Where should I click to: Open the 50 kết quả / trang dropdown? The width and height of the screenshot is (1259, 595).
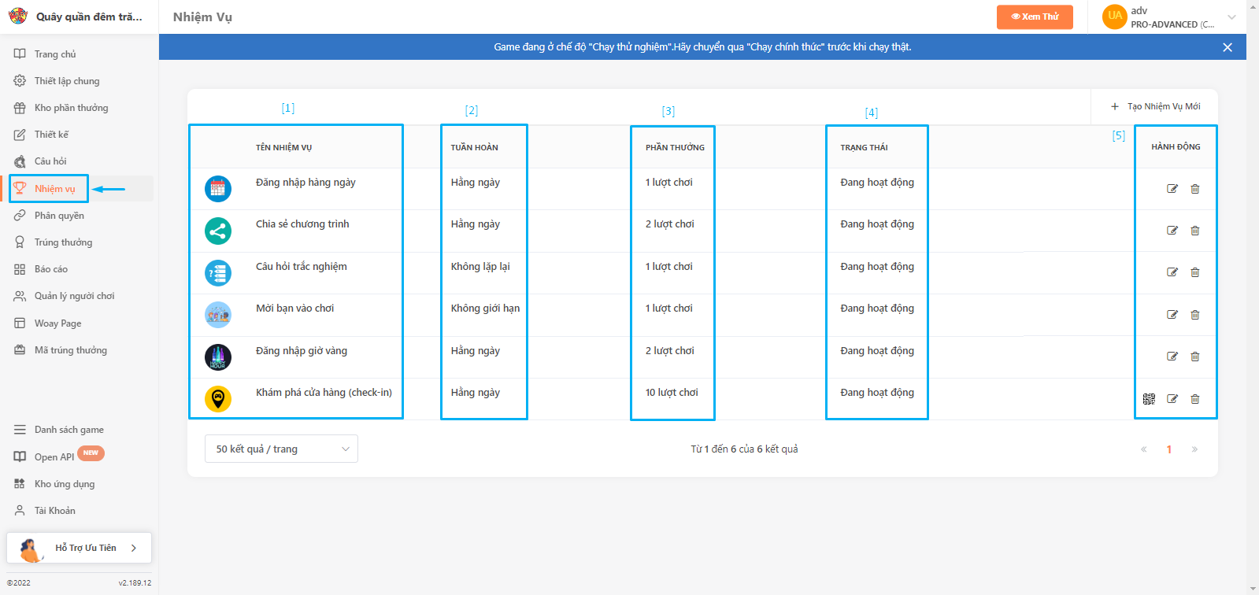[x=281, y=449]
